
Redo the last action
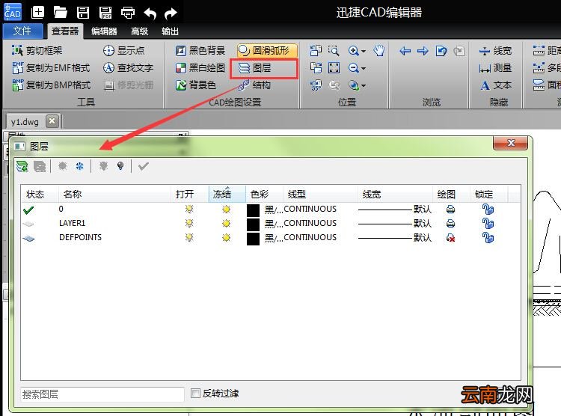point(171,13)
